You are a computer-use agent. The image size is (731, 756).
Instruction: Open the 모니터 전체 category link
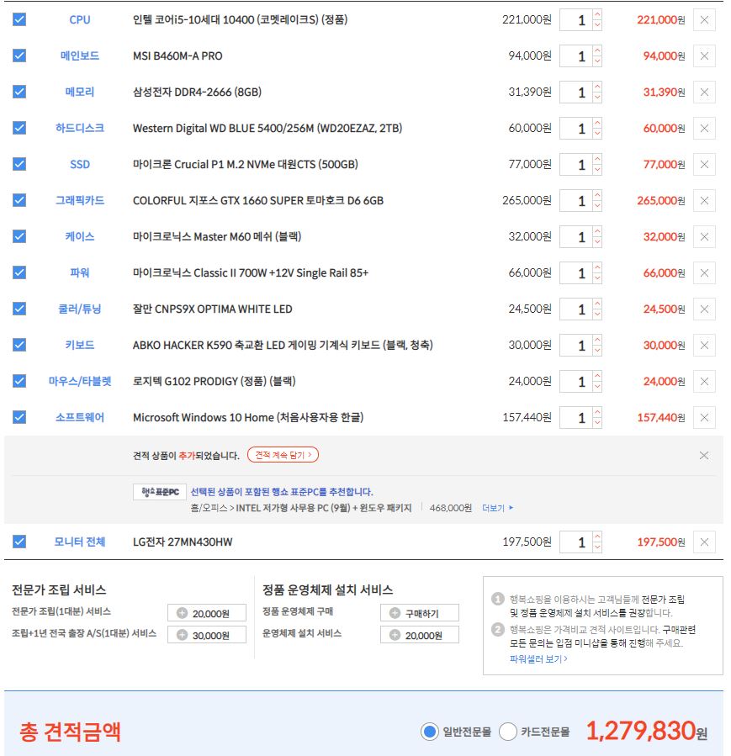pos(80,542)
